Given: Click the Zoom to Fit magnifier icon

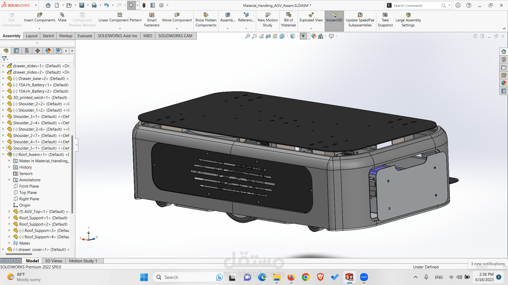Looking at the screenshot, I should (247, 36).
